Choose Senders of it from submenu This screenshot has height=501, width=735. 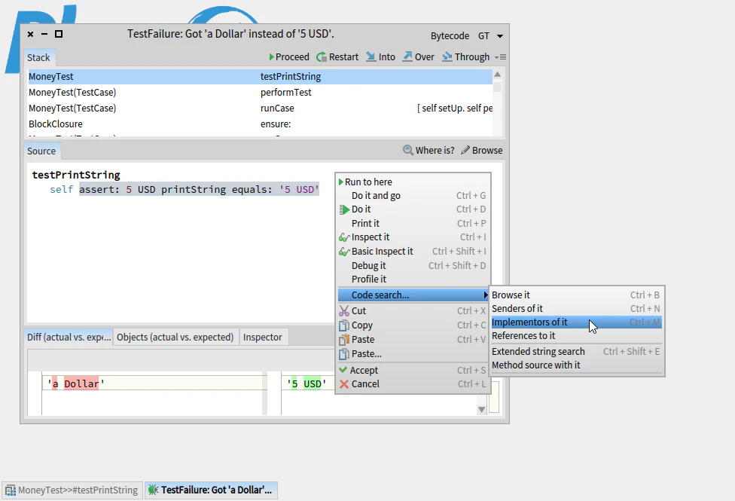577,309
